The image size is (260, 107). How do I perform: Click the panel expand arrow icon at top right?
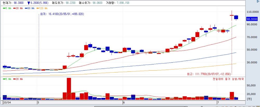coord(258,1)
